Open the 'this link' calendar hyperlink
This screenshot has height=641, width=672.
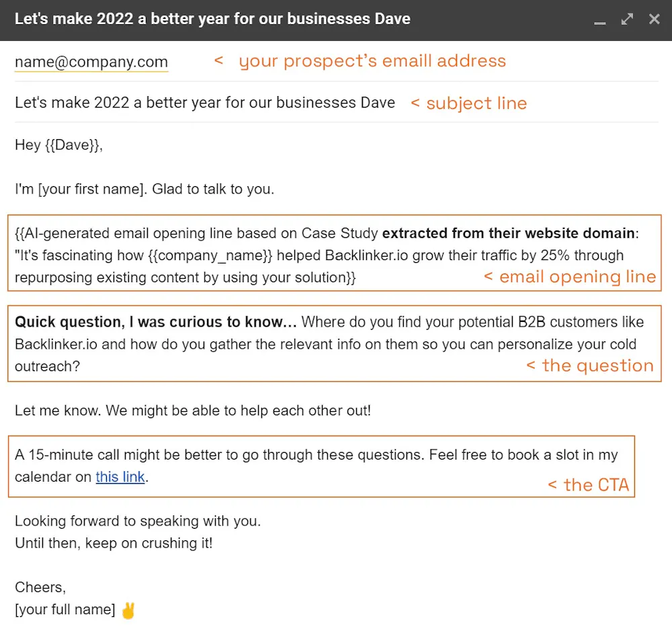[x=120, y=477]
